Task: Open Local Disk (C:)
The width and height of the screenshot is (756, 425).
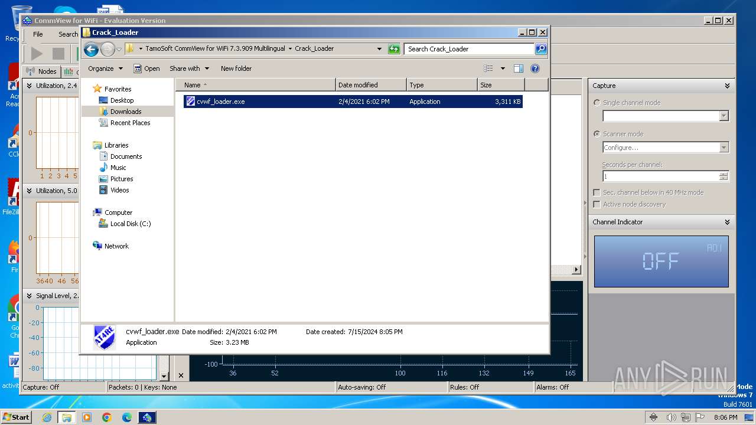Action: tap(130, 224)
